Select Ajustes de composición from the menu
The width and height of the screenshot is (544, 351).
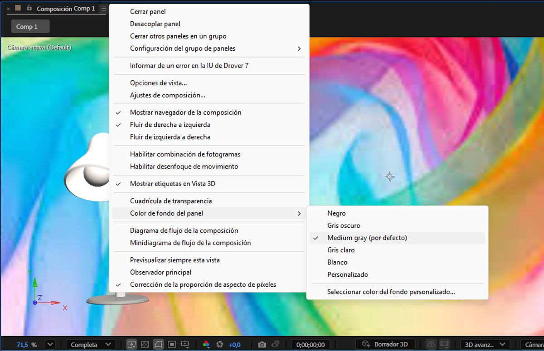pyautogui.click(x=168, y=95)
